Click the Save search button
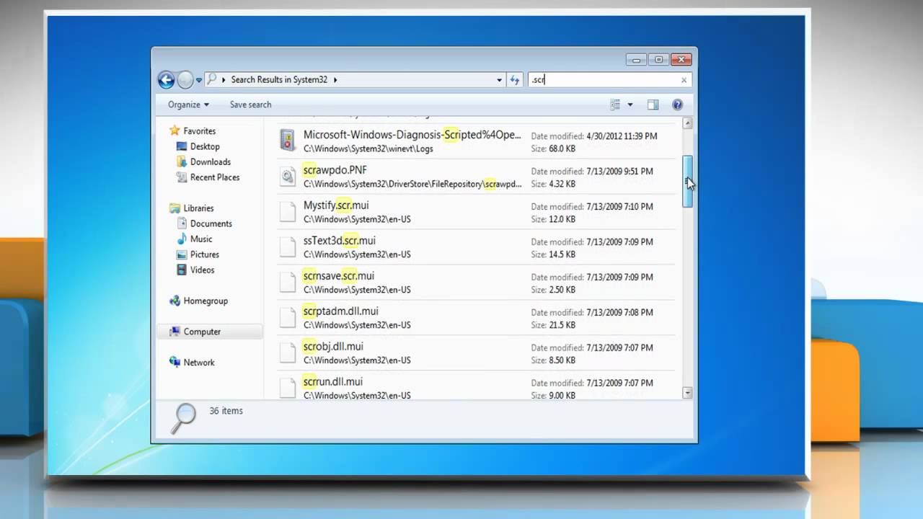 pos(250,105)
